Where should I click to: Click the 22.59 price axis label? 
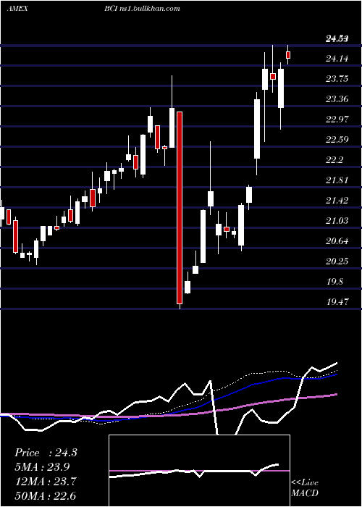pos(337,140)
